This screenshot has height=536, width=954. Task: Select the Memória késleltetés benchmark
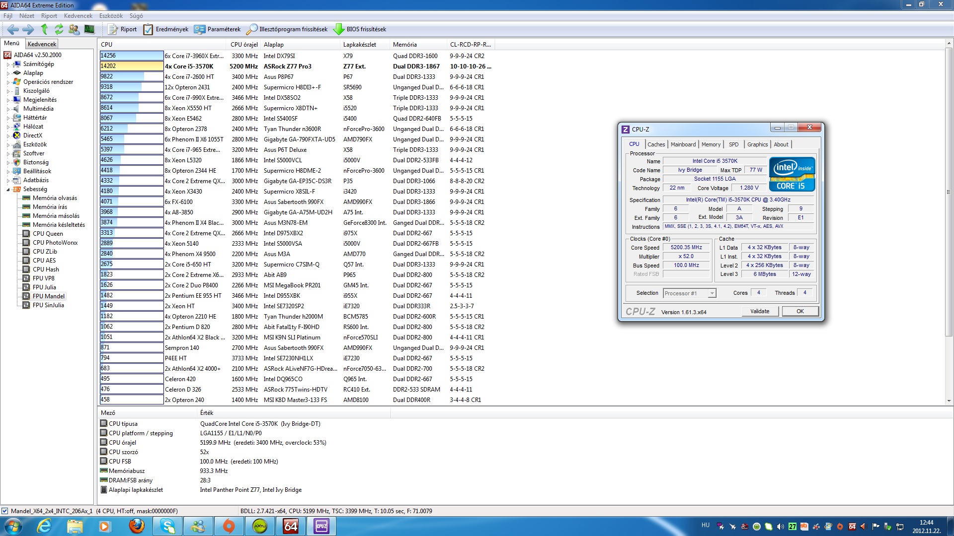click(x=59, y=225)
